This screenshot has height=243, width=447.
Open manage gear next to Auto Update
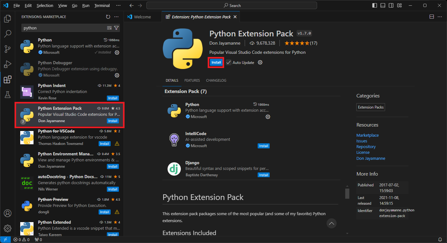pyautogui.click(x=260, y=62)
